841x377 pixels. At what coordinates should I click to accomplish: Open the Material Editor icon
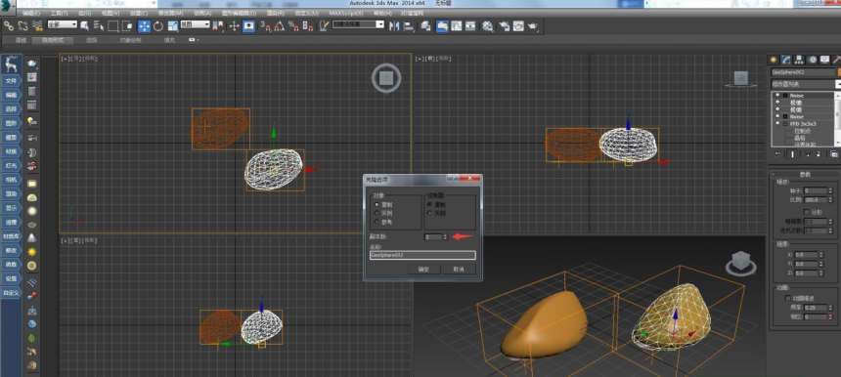(488, 25)
